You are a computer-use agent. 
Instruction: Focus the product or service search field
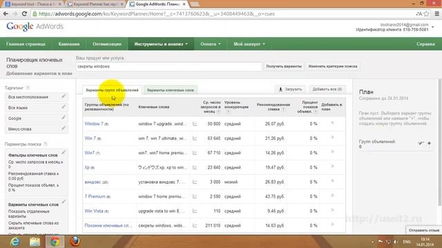coord(169,66)
